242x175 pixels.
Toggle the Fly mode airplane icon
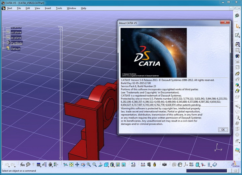coord(66,165)
